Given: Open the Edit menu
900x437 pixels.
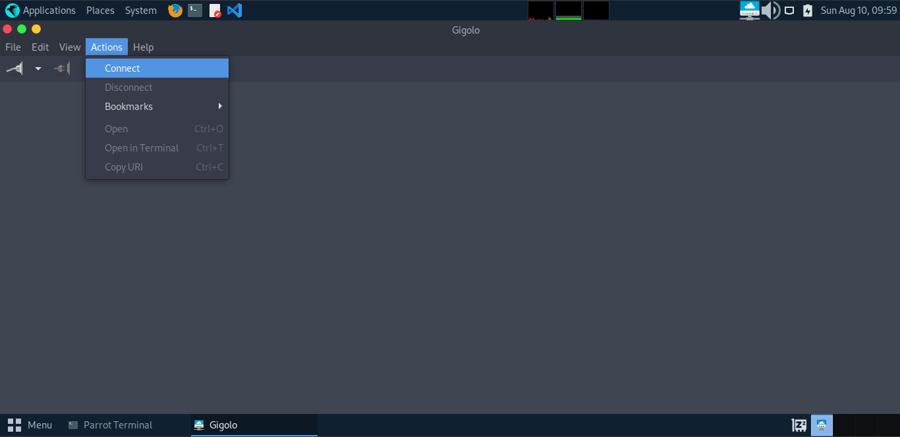Looking at the screenshot, I should click(40, 47).
